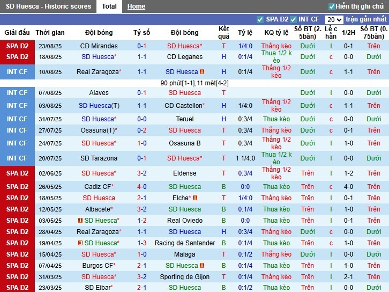
Task: Switch to the Home tab
Action: pyautogui.click(x=136, y=6)
